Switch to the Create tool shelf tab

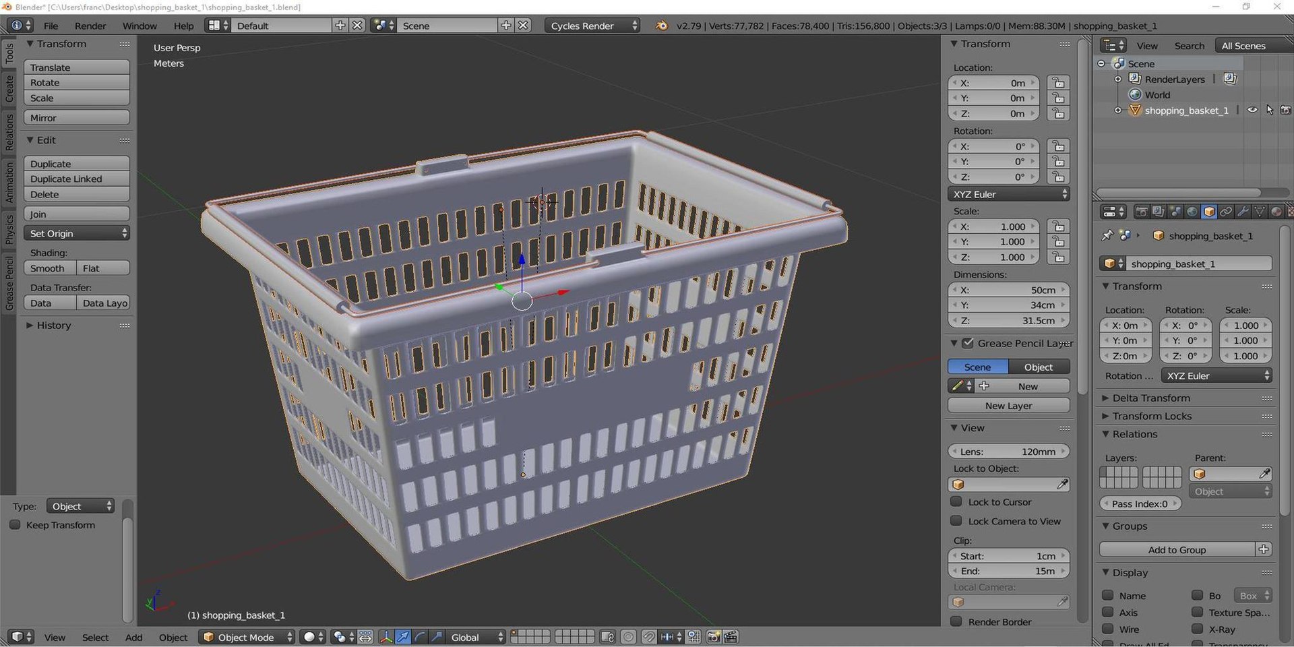click(9, 89)
